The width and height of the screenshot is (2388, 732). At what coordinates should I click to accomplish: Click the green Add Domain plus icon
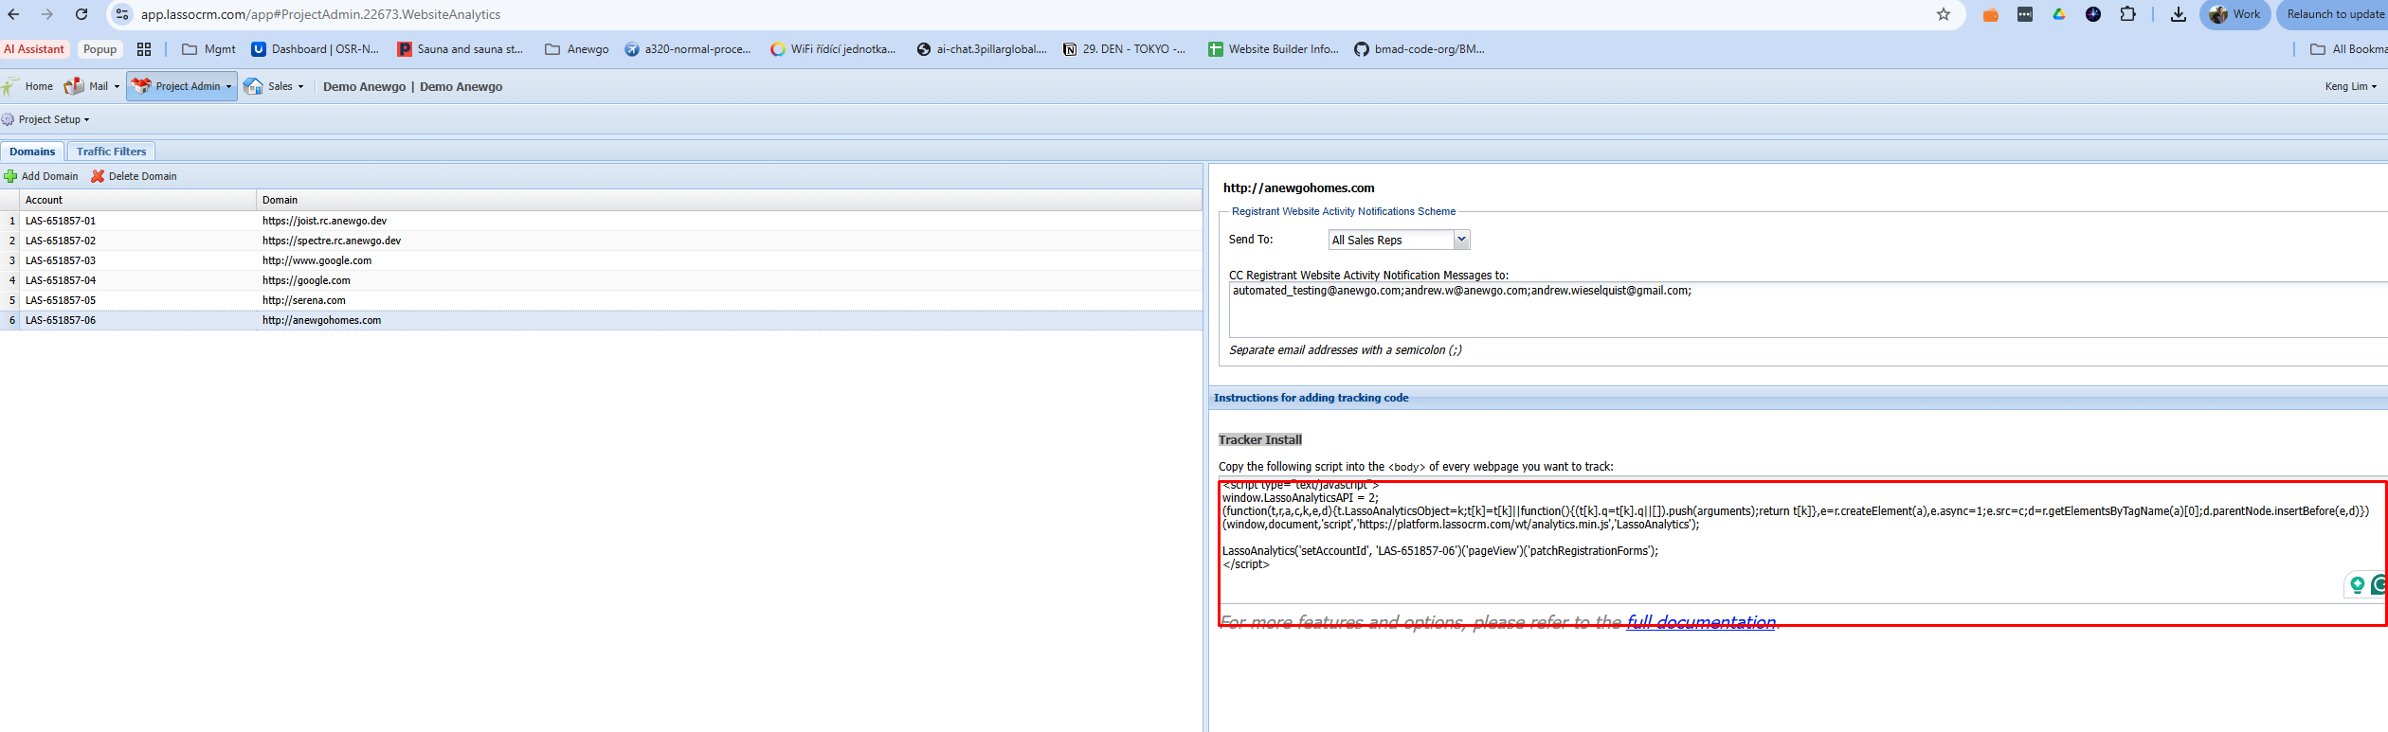pyautogui.click(x=10, y=176)
